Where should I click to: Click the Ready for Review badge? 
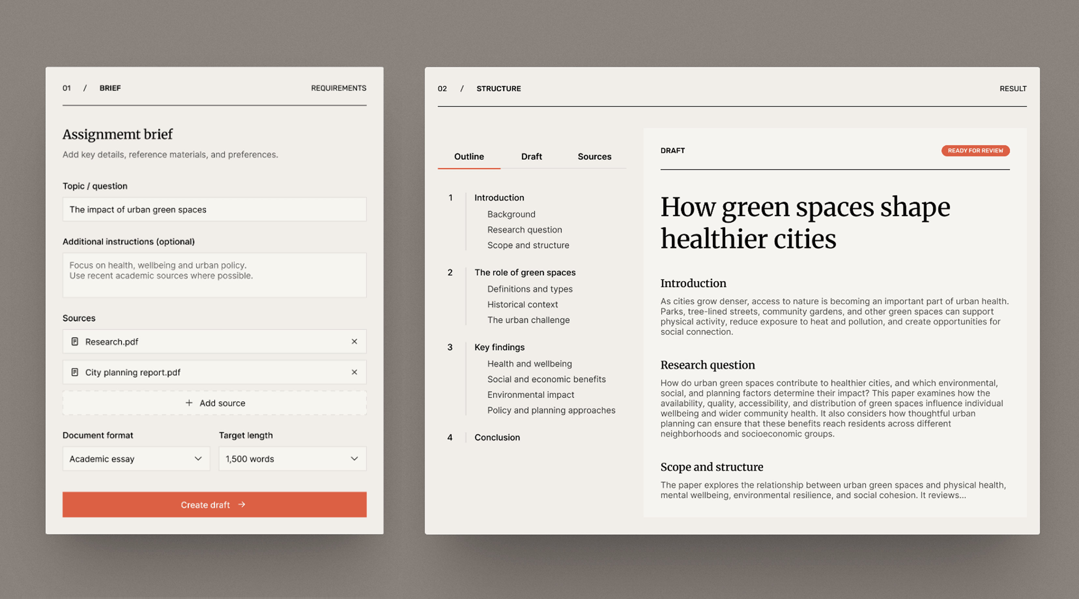[975, 151]
